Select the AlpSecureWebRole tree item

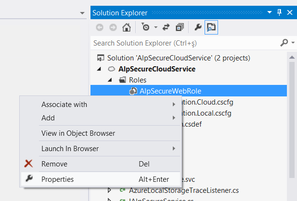(x=170, y=91)
